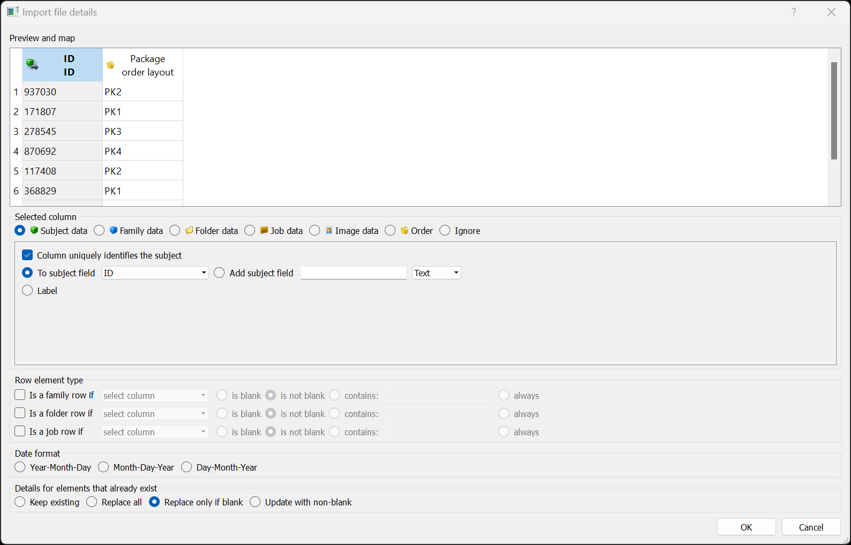This screenshot has width=851, height=545.
Task: Select the Package order layout column header
Action: click(x=143, y=65)
